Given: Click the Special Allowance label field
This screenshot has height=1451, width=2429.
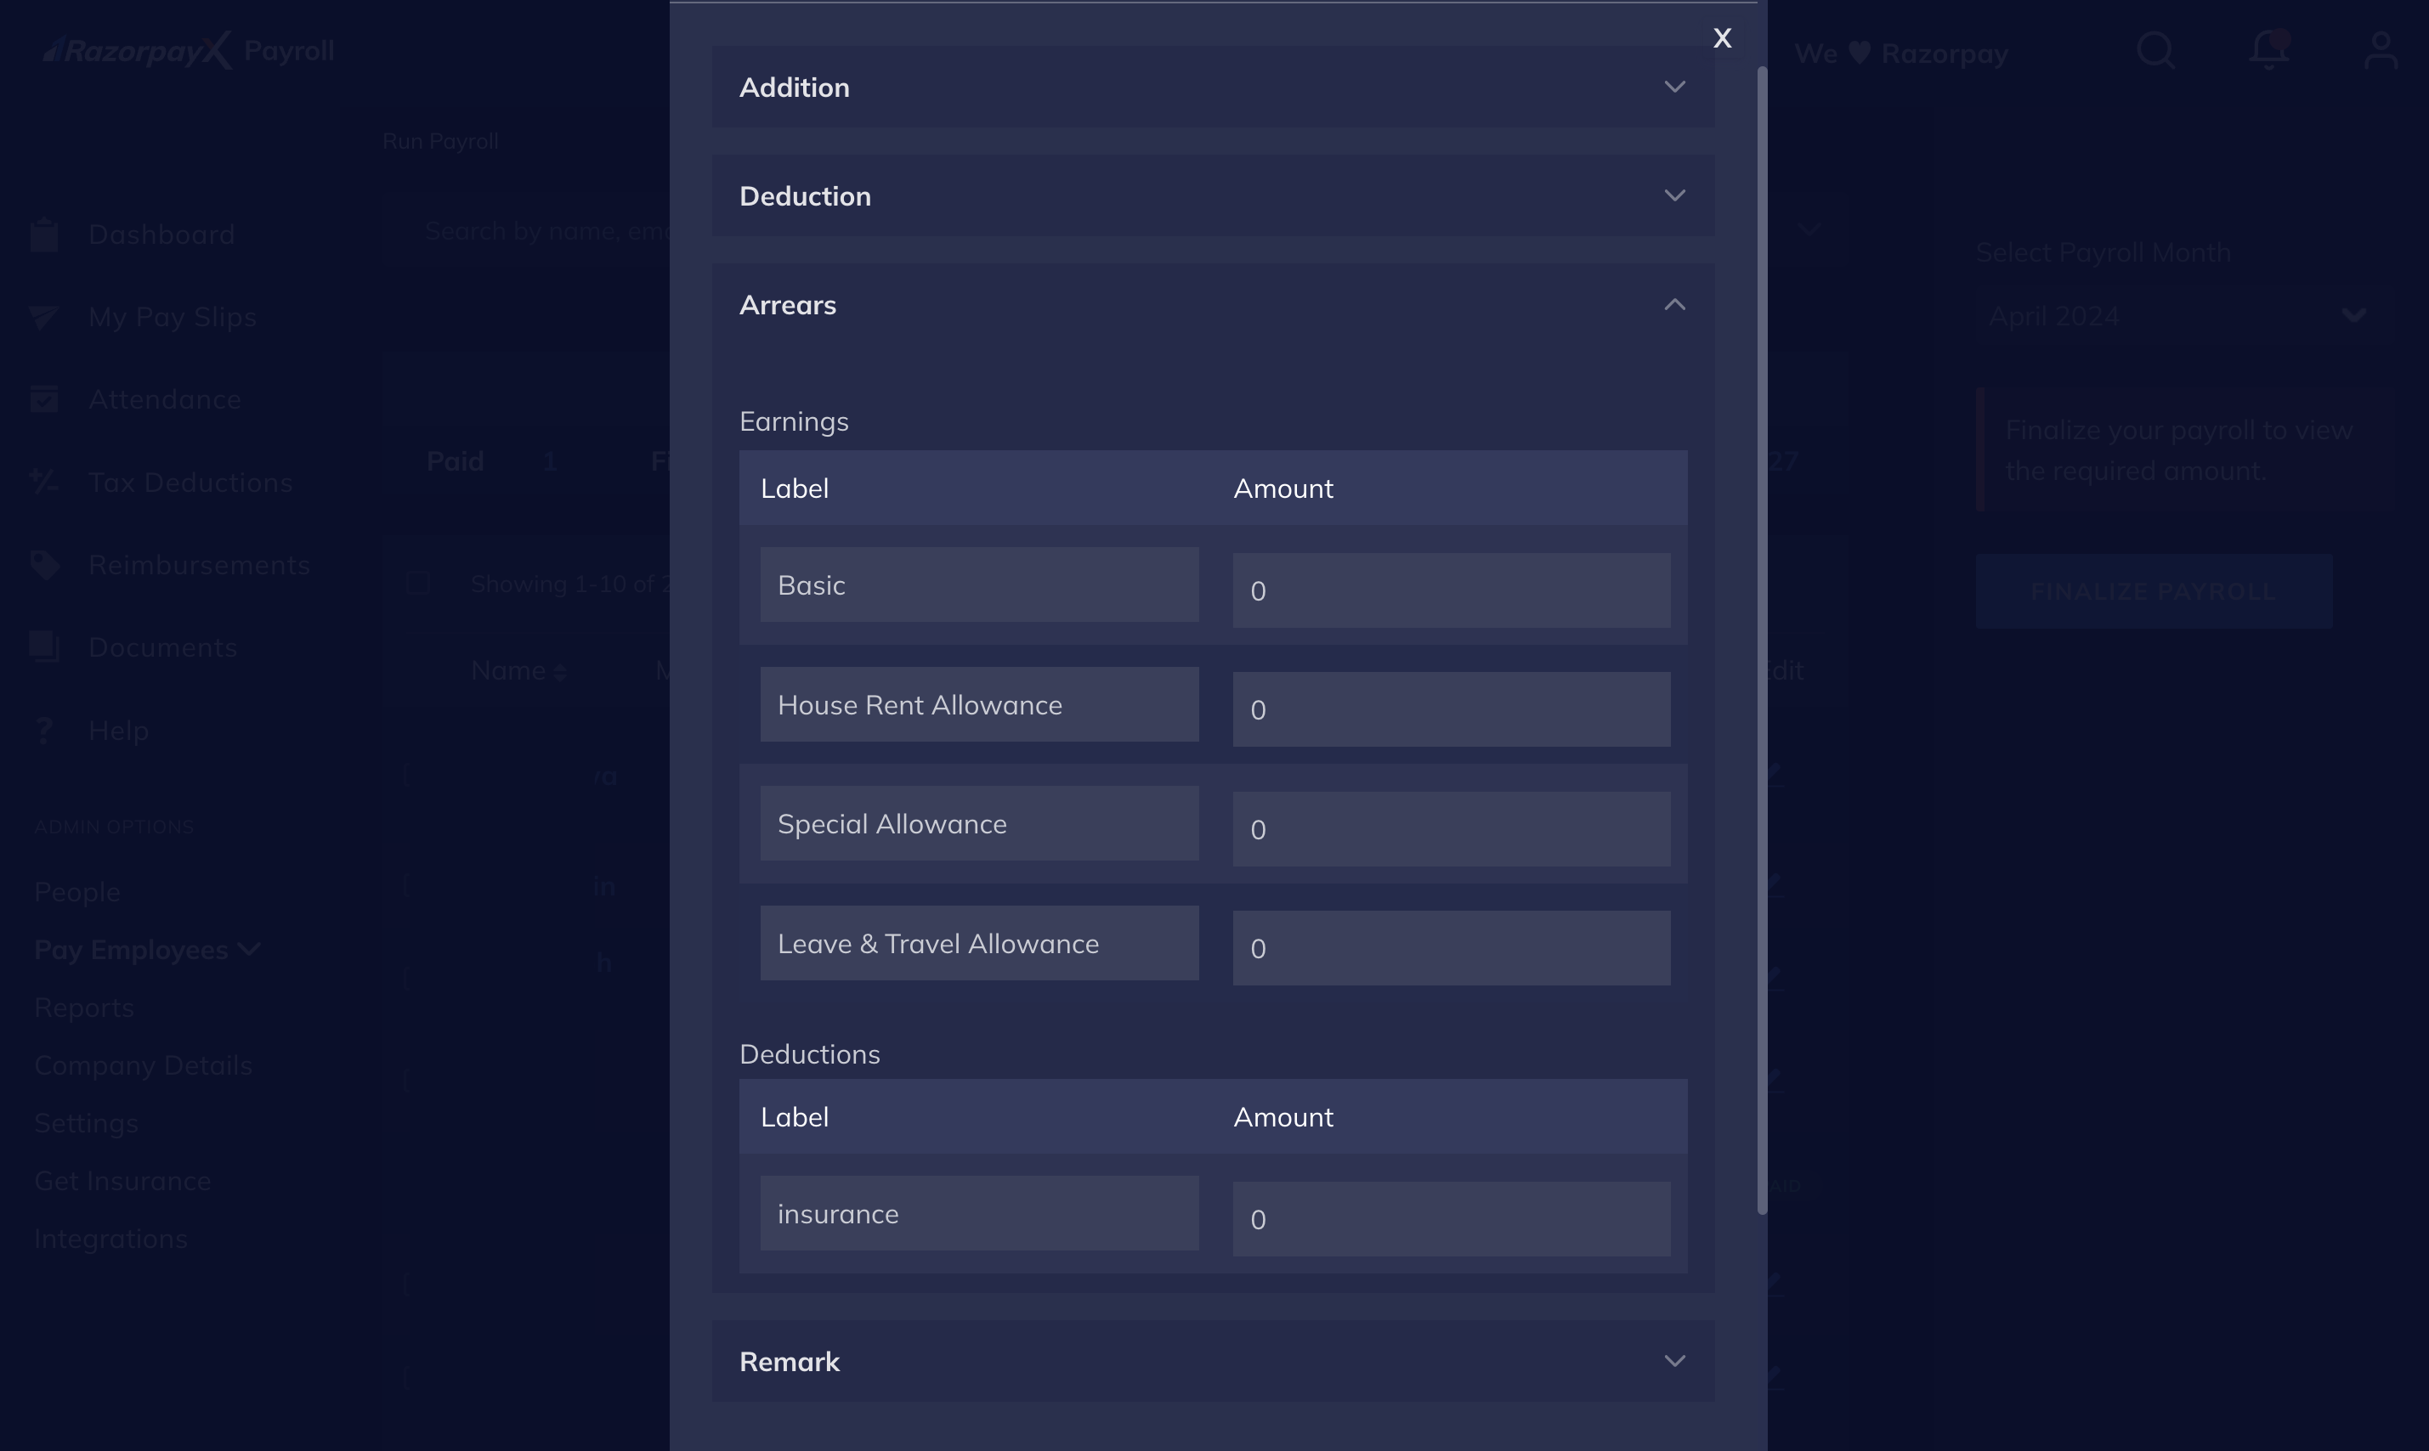Looking at the screenshot, I should [x=979, y=823].
